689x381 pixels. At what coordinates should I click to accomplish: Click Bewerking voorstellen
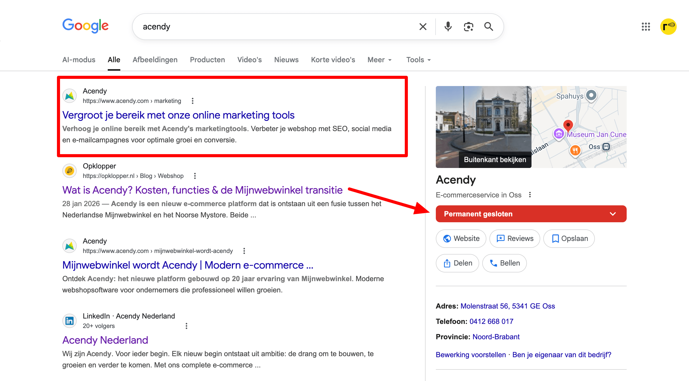[x=471, y=355]
